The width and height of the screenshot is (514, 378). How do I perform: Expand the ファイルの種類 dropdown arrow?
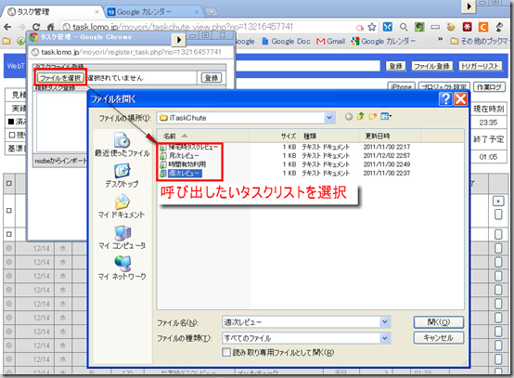[x=385, y=338]
